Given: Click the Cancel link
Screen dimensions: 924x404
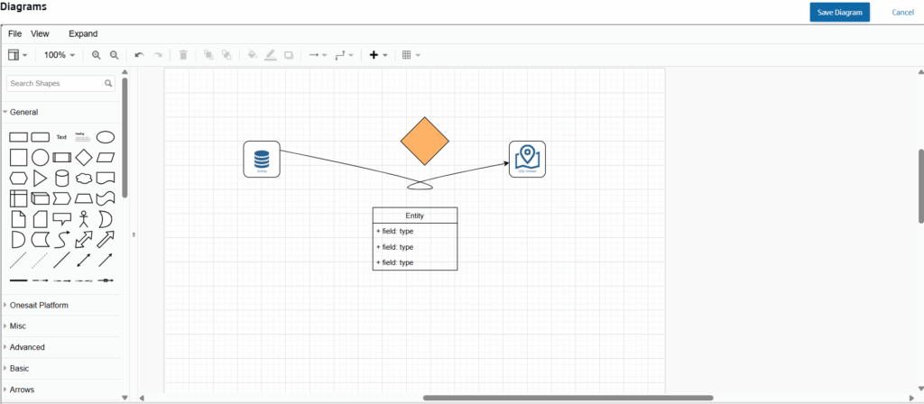Looking at the screenshot, I should 902,12.
